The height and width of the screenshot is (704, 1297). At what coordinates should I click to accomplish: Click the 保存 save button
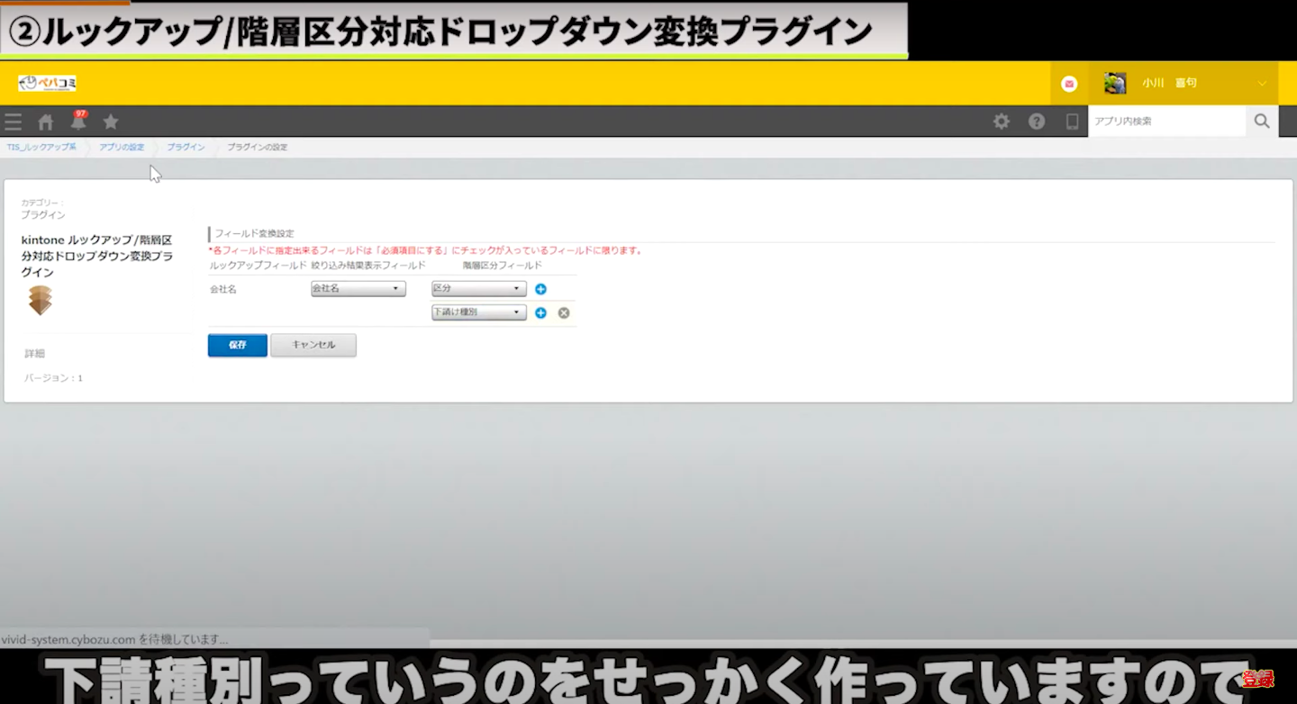point(237,346)
